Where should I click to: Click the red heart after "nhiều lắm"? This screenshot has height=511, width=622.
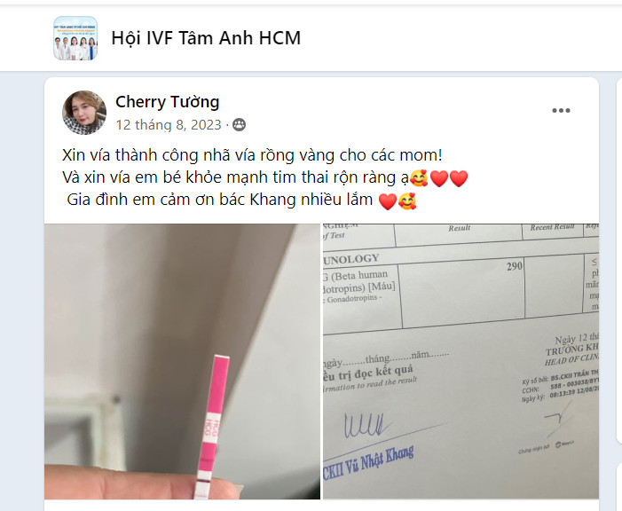coord(388,201)
